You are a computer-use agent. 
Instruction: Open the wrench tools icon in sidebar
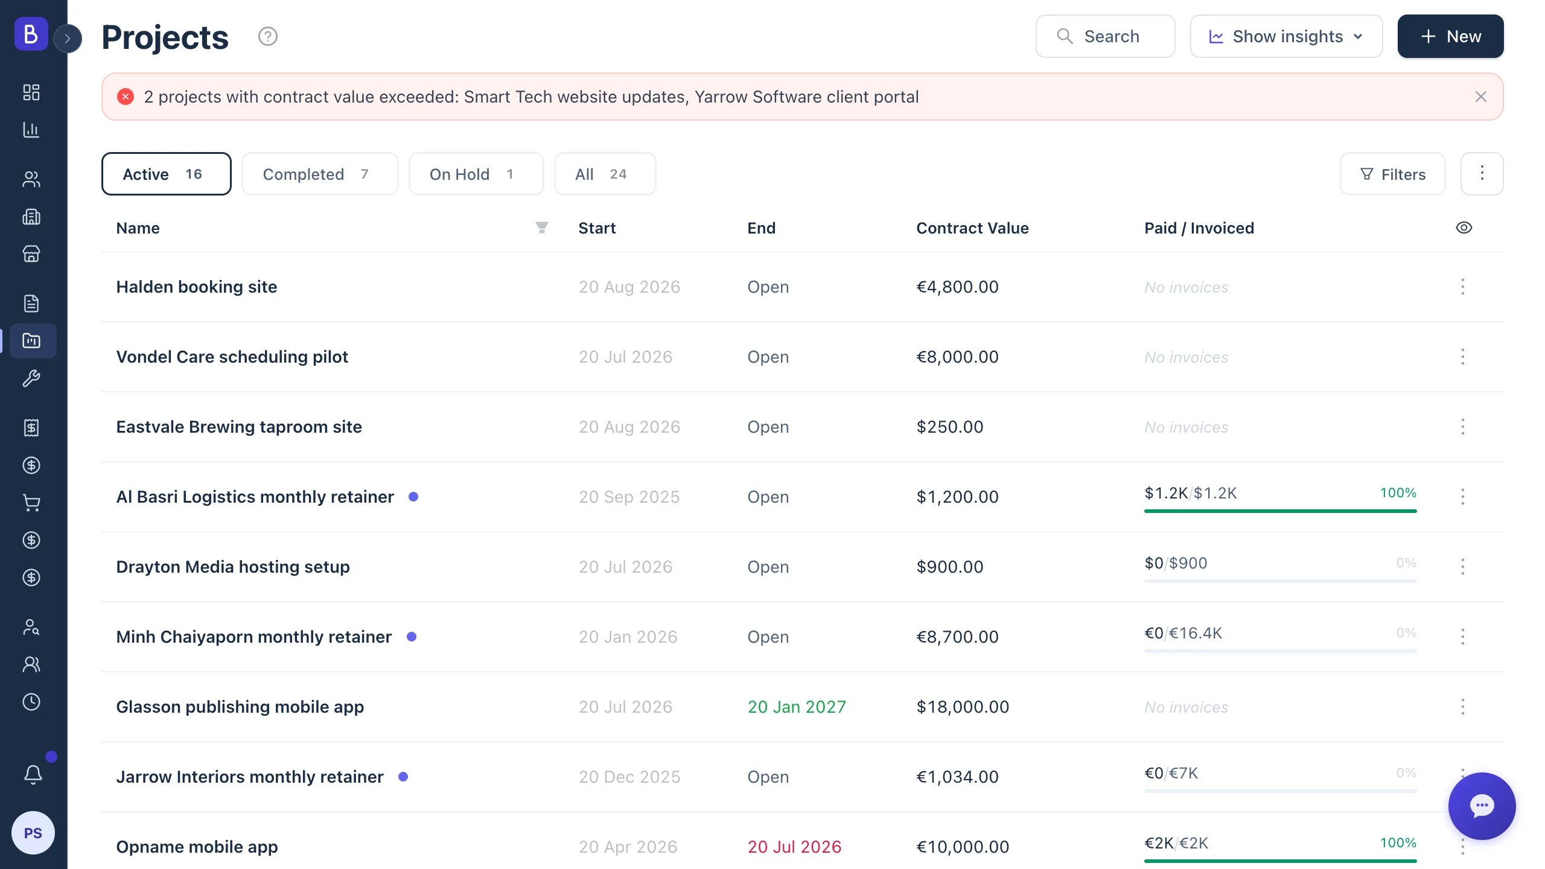coord(31,378)
